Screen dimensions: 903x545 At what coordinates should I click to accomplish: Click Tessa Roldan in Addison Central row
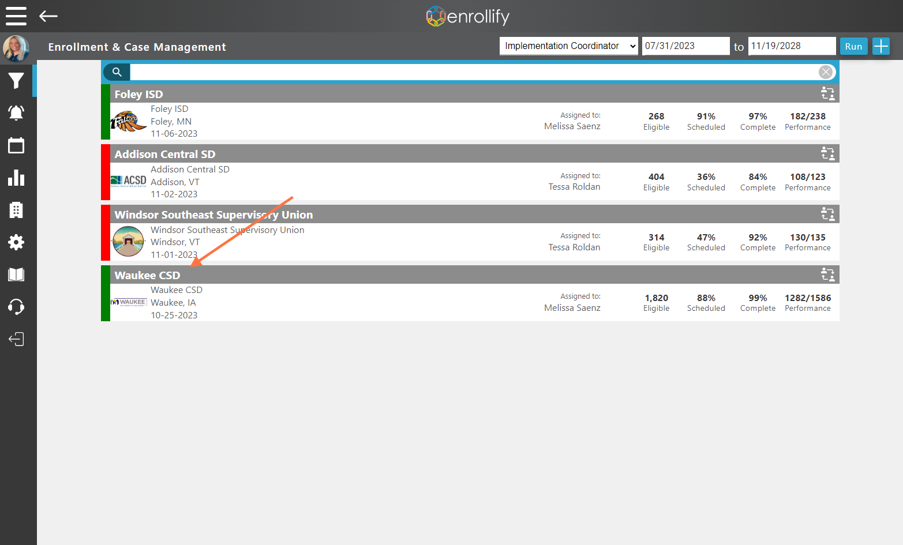point(574,187)
